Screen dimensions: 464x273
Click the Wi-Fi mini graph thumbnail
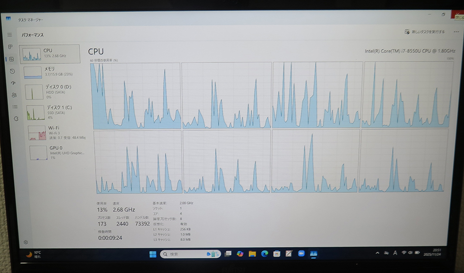click(x=37, y=133)
